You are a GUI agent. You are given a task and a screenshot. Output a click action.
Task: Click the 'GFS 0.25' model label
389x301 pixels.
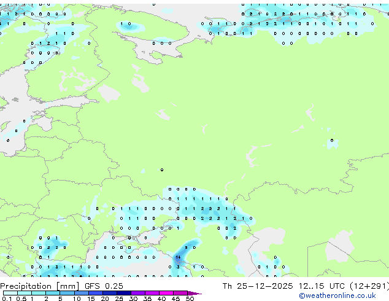pyautogui.click(x=104, y=286)
